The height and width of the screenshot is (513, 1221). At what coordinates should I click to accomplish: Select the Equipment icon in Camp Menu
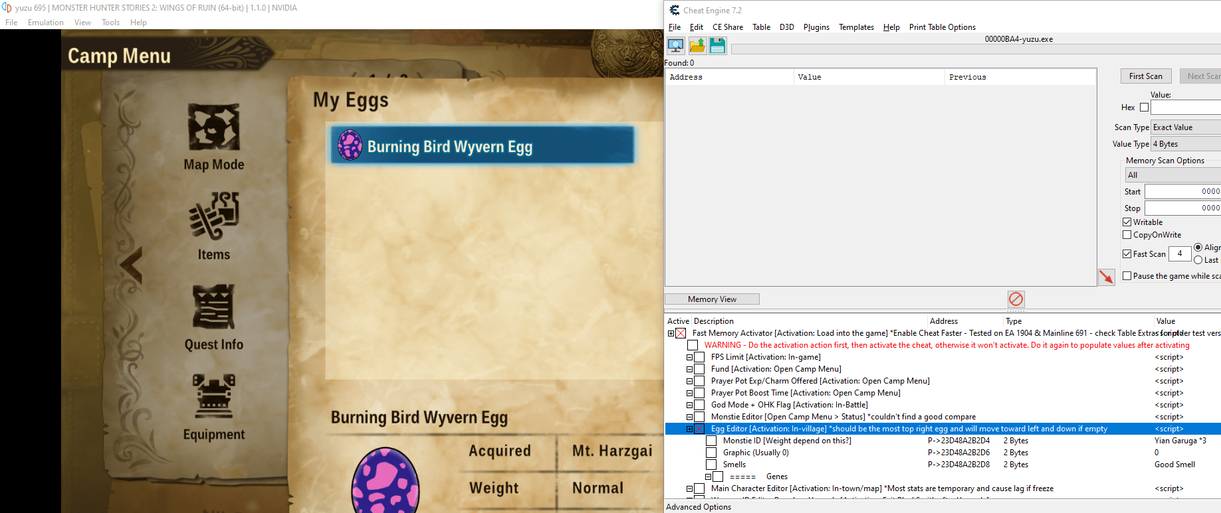point(213,396)
